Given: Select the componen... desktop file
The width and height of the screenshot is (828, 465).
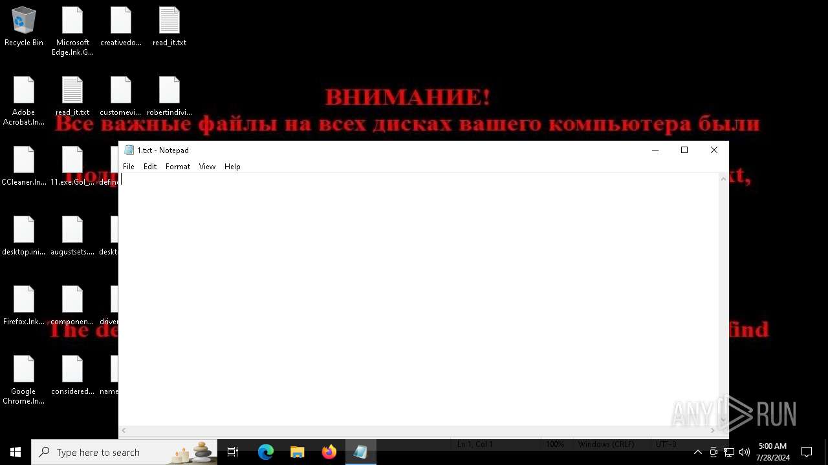Looking at the screenshot, I should pyautogui.click(x=72, y=306).
